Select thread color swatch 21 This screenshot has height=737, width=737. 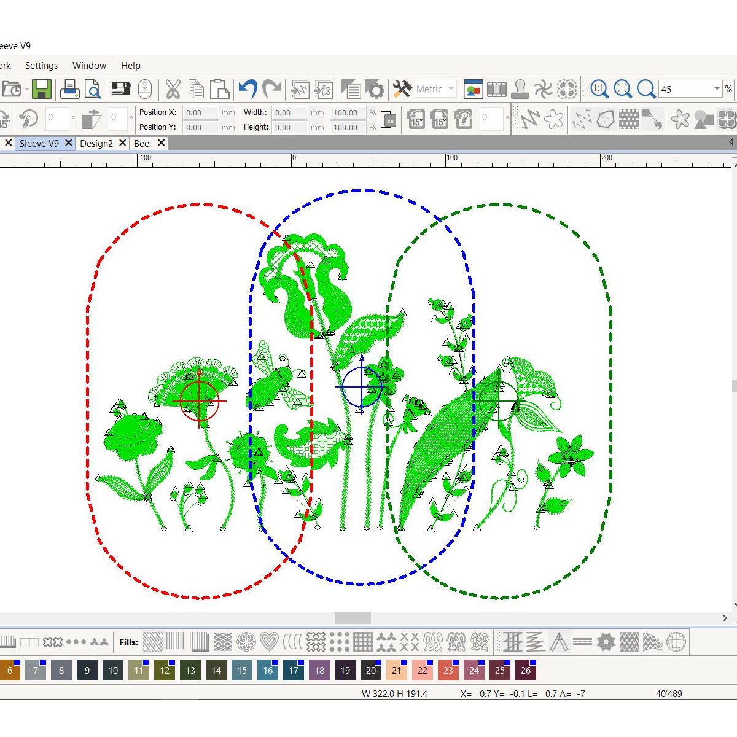coord(396,671)
